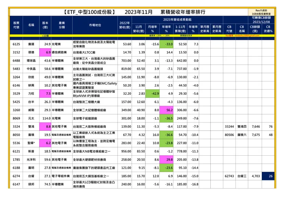Click the green -42.9 monthly growth cell
Screen dimensions: 284x200
152,94
